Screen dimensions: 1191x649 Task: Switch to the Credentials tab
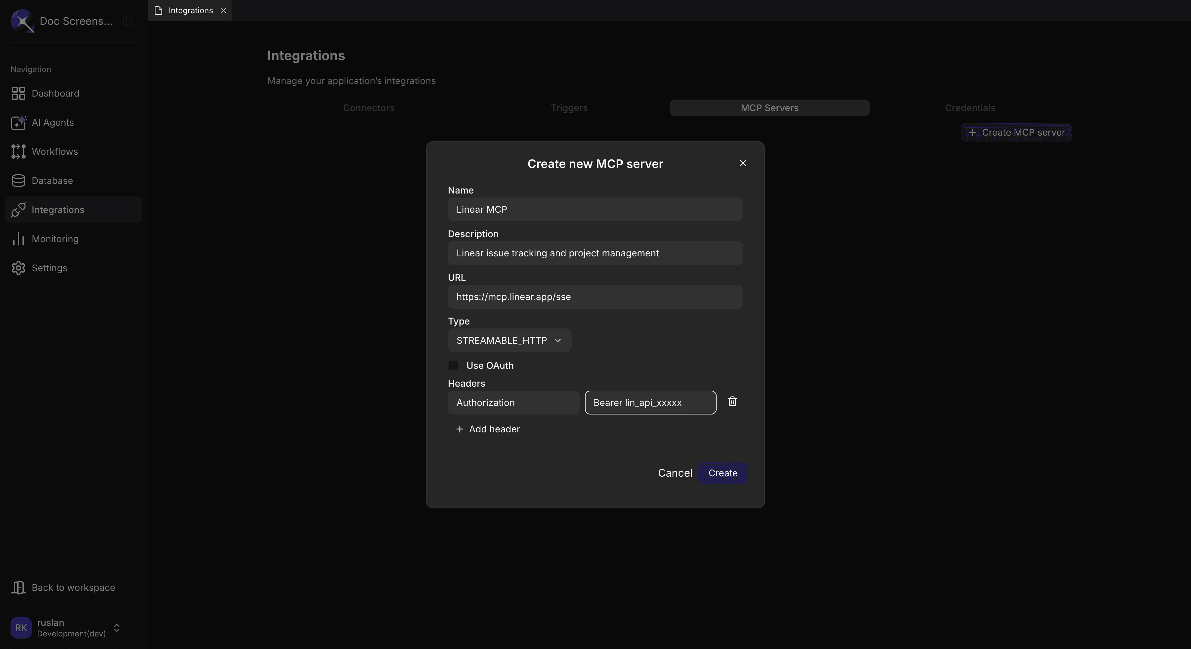[x=970, y=108]
